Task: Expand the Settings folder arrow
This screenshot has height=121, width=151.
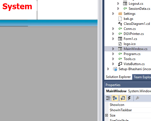Action: click(113, 14)
